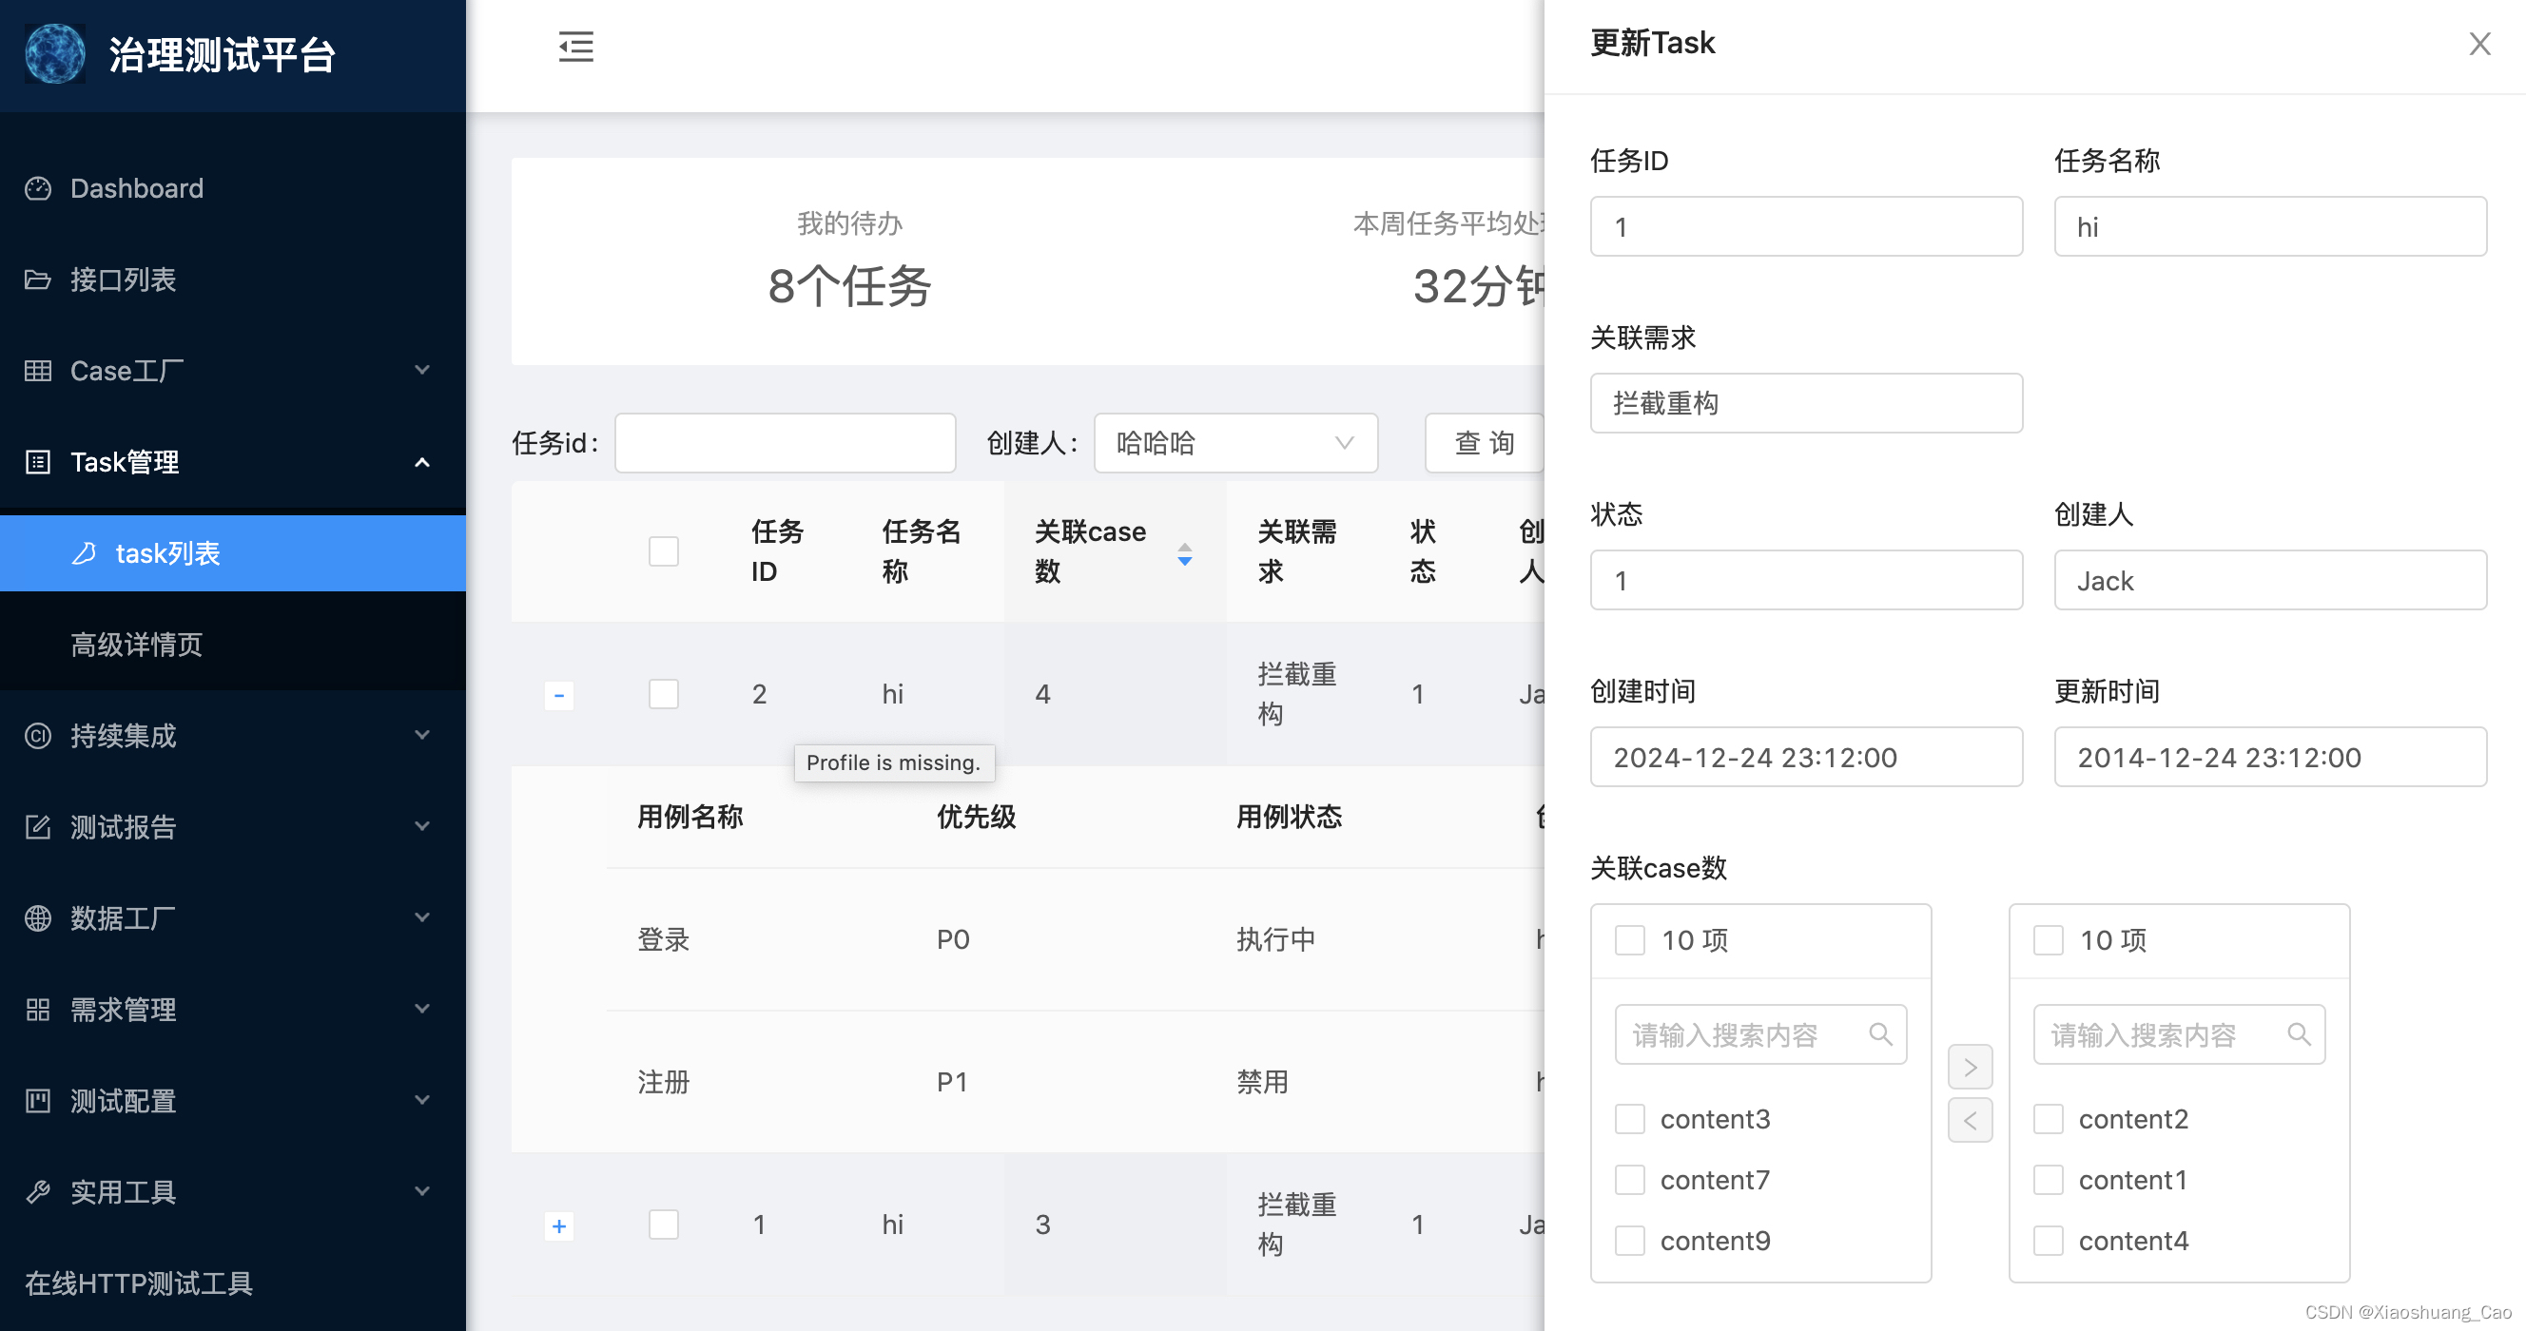Close the 更新Task drawer

[2479, 44]
